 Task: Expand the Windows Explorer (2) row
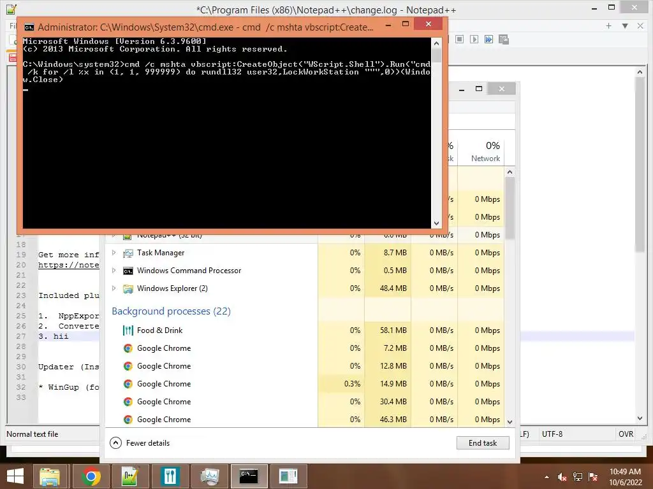click(114, 288)
